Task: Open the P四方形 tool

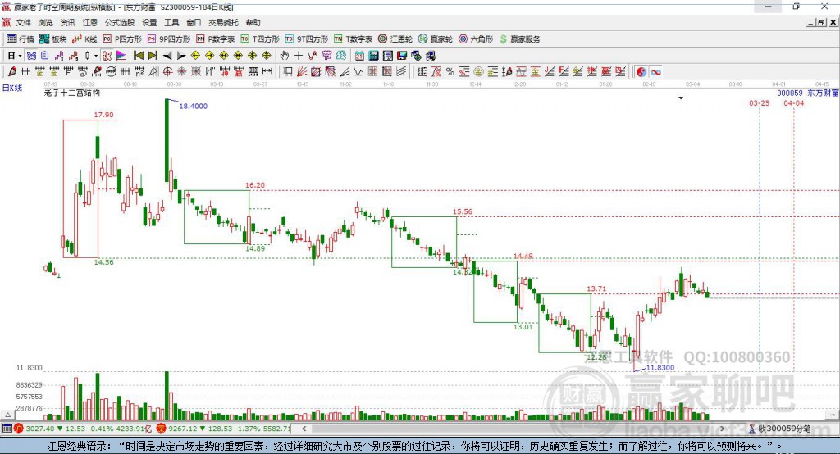Action: [122, 39]
